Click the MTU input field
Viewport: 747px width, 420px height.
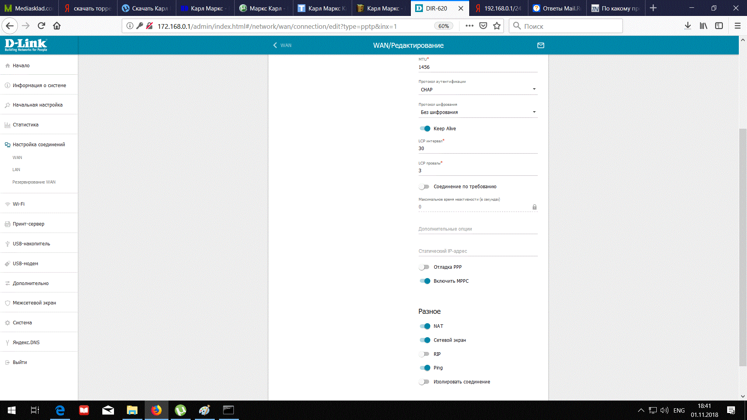(478, 67)
